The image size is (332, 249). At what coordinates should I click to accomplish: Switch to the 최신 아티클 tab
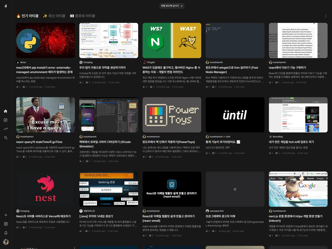[x=54, y=16]
